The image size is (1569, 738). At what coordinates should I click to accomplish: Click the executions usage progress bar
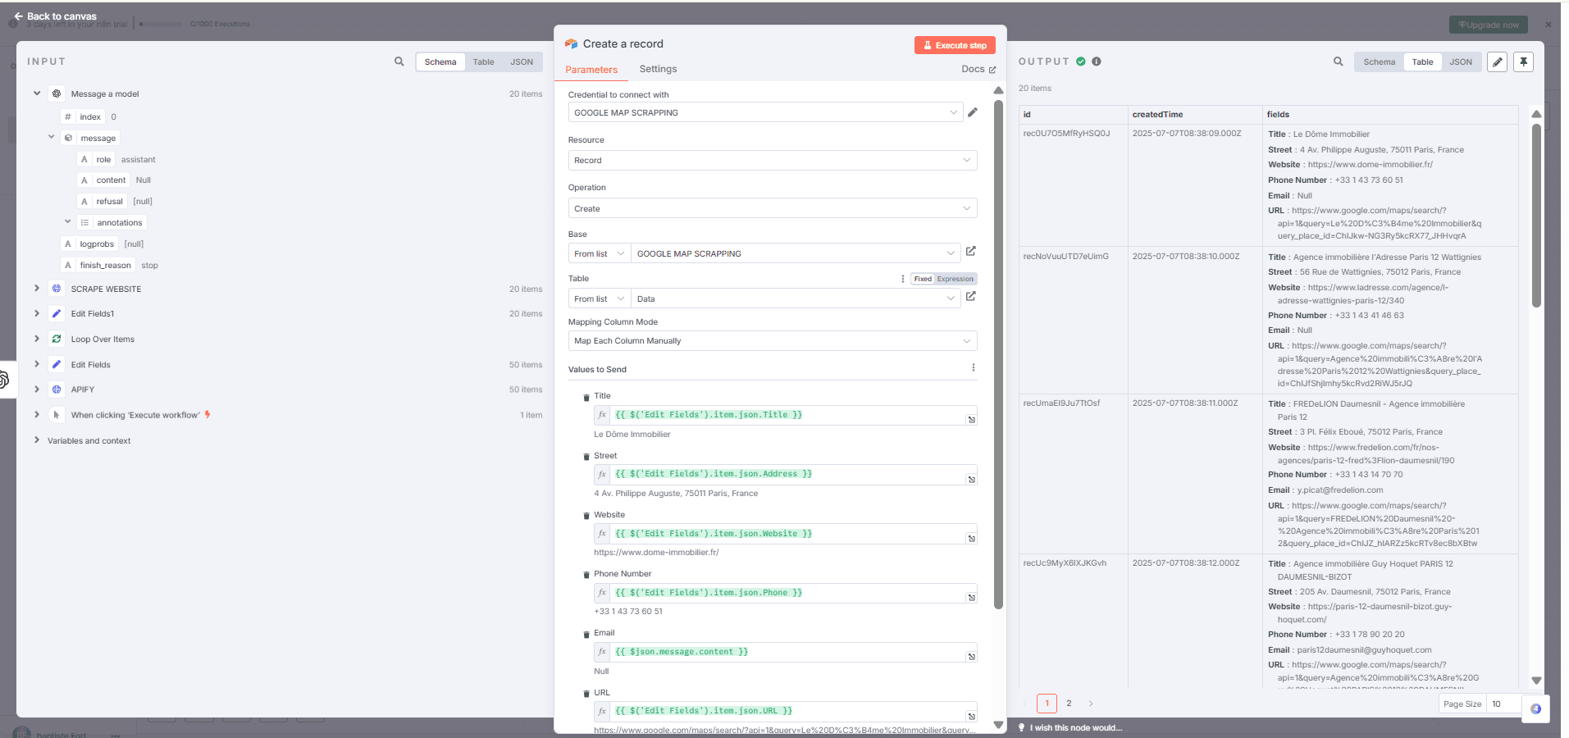point(162,24)
